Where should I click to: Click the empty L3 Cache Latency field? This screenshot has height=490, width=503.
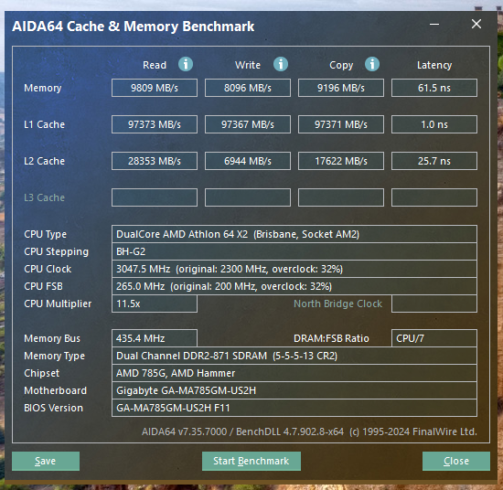coord(434,197)
